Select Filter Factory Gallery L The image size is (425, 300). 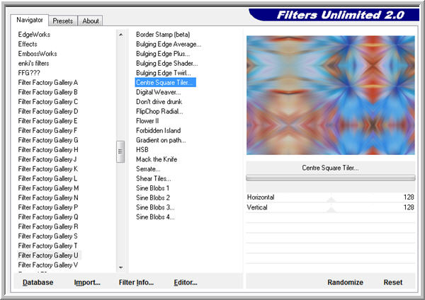pyautogui.click(x=47, y=178)
